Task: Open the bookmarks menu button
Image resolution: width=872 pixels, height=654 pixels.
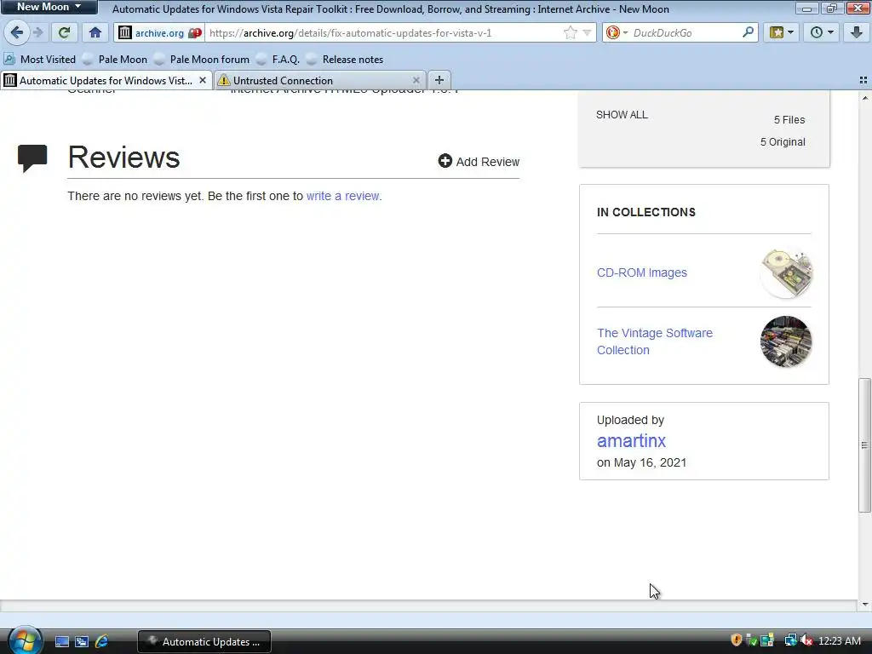Action: point(782,33)
